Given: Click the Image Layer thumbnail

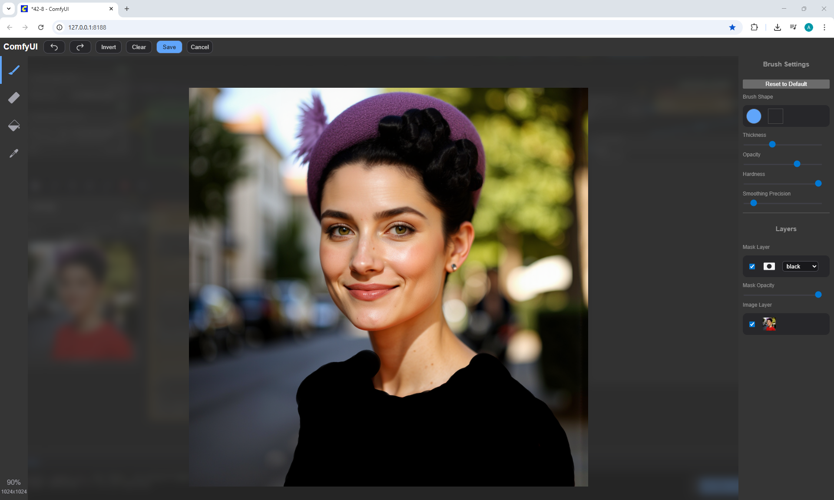Looking at the screenshot, I should 769,324.
